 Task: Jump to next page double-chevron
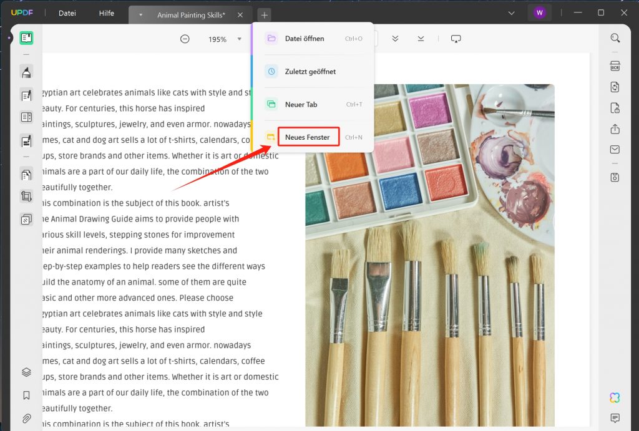coord(395,39)
